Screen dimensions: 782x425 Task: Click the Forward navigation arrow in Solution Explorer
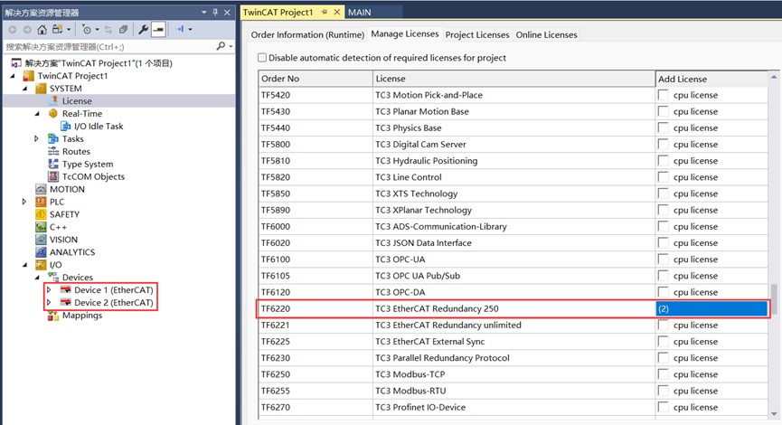tap(27, 30)
